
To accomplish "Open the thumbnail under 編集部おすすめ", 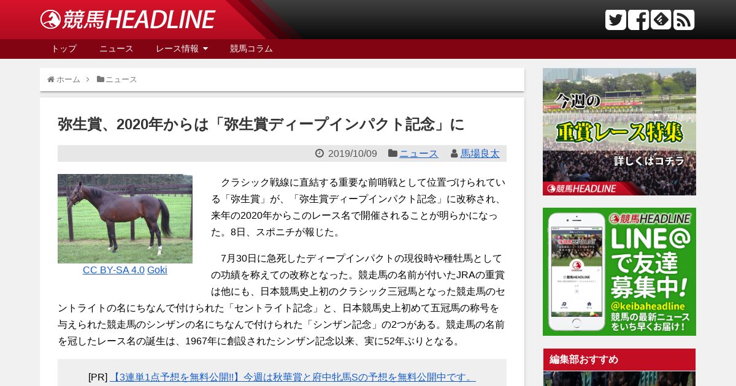I will pos(619,379).
